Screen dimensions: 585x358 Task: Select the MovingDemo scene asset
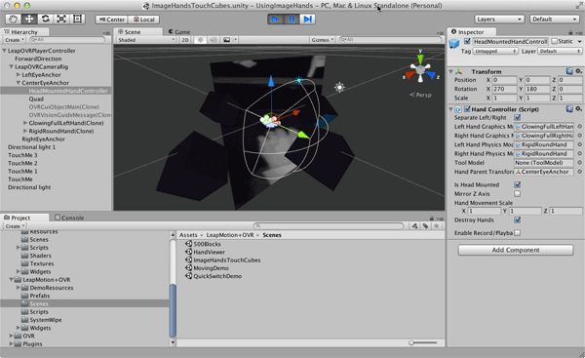(x=211, y=268)
